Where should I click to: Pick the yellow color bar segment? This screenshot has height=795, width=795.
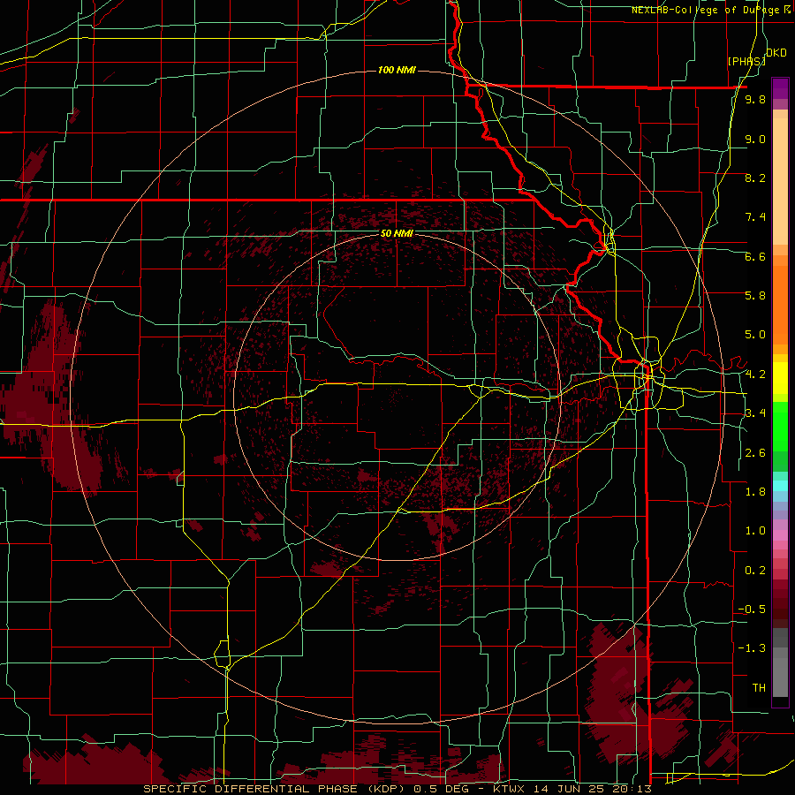pos(780,378)
